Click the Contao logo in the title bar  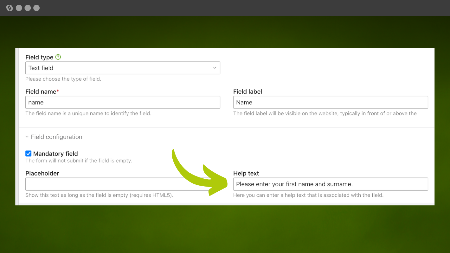[10, 8]
